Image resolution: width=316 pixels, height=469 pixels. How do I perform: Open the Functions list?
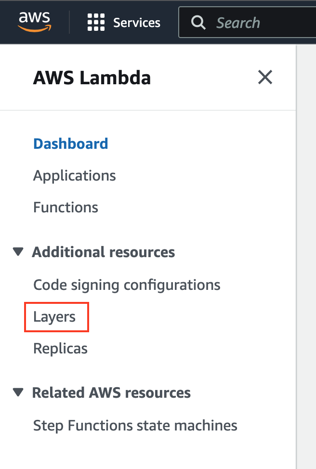click(66, 207)
